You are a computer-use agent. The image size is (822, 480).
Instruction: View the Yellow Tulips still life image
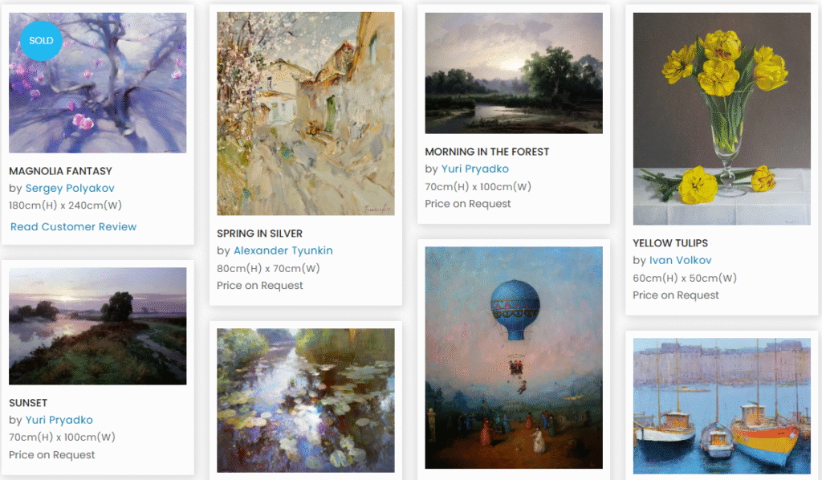coord(722,119)
